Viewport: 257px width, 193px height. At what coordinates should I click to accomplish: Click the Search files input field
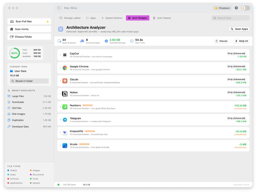[230, 18]
